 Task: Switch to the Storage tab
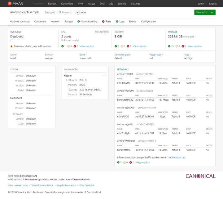click(68, 21)
